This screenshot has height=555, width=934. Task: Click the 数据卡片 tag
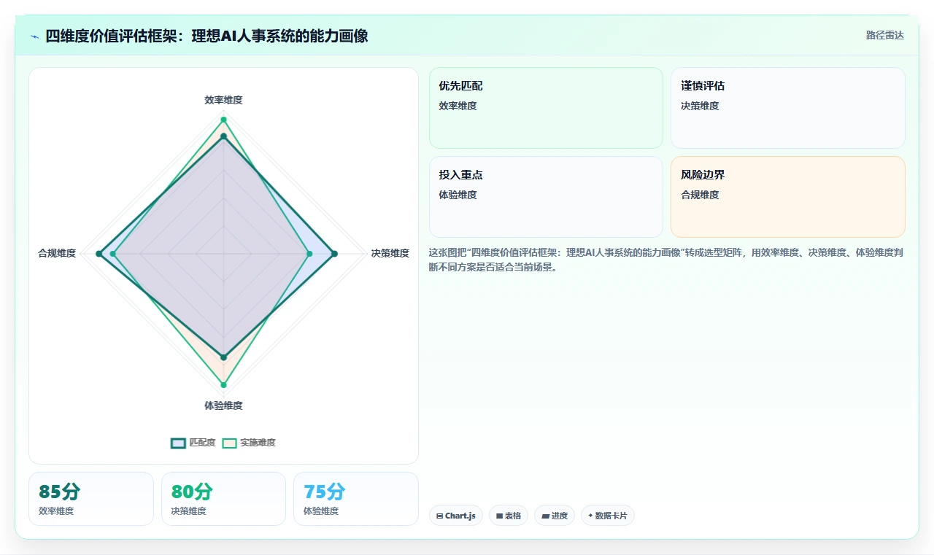608,516
